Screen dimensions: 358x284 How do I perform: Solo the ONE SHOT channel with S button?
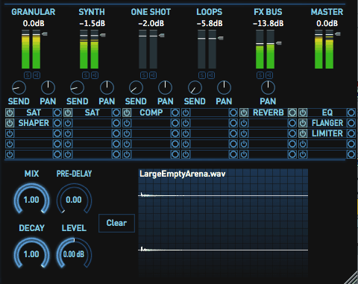point(144,75)
